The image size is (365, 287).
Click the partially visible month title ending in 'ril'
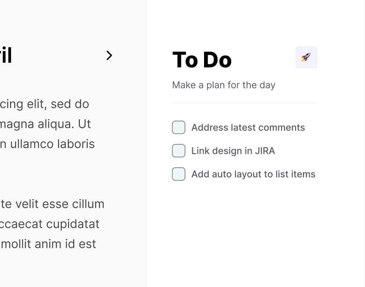[x=6, y=55]
